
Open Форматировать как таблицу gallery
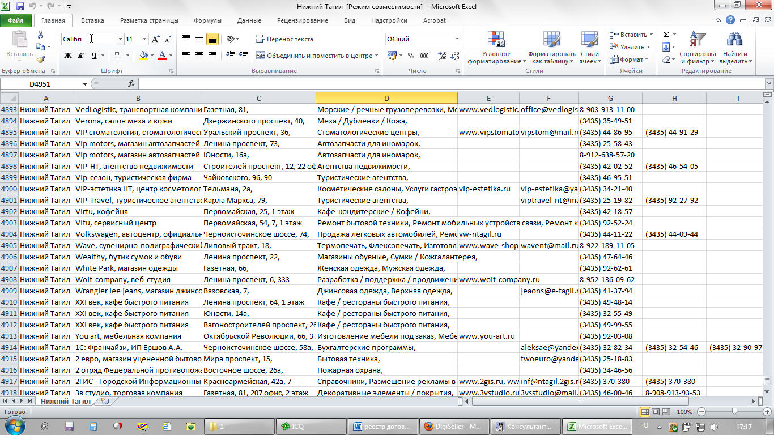552,48
